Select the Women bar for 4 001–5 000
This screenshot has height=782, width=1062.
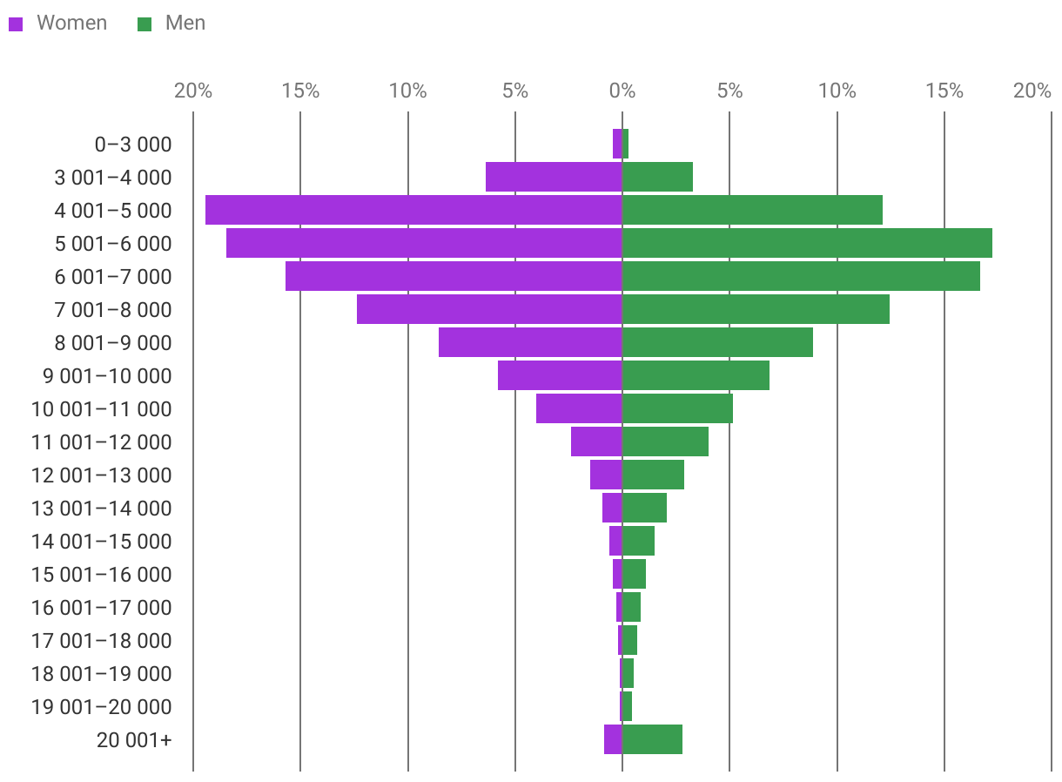click(413, 210)
